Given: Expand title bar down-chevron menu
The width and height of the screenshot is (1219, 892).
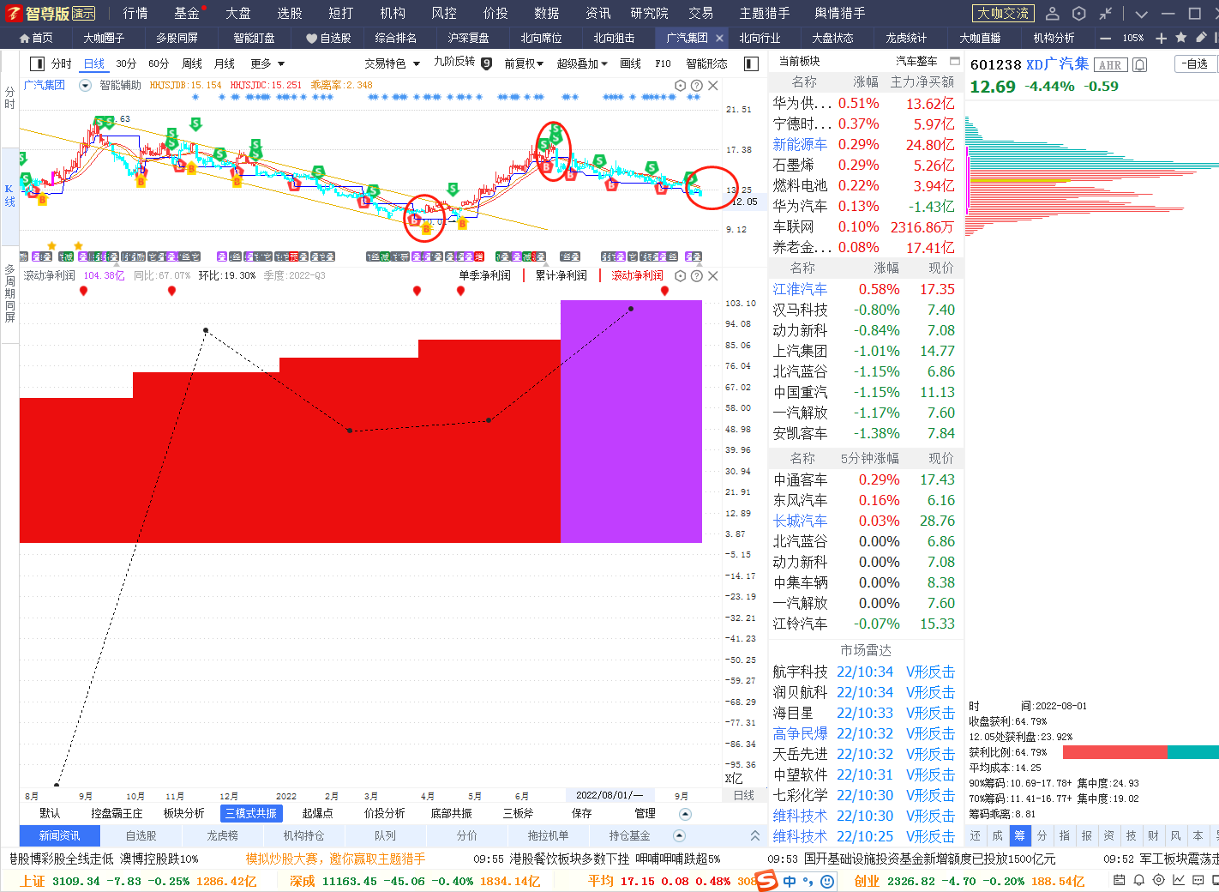Looking at the screenshot, I should [1141, 14].
